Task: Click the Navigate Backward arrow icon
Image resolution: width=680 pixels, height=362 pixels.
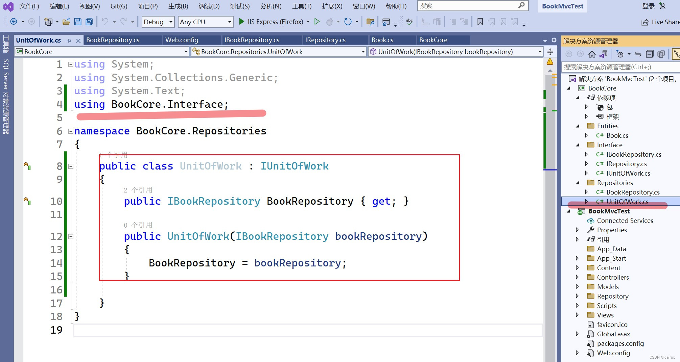Action: (14, 22)
